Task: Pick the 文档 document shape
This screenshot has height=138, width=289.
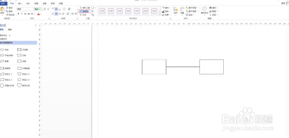Action: (x=22, y=55)
